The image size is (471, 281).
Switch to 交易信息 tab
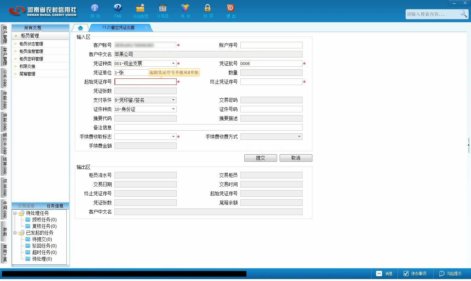26,206
